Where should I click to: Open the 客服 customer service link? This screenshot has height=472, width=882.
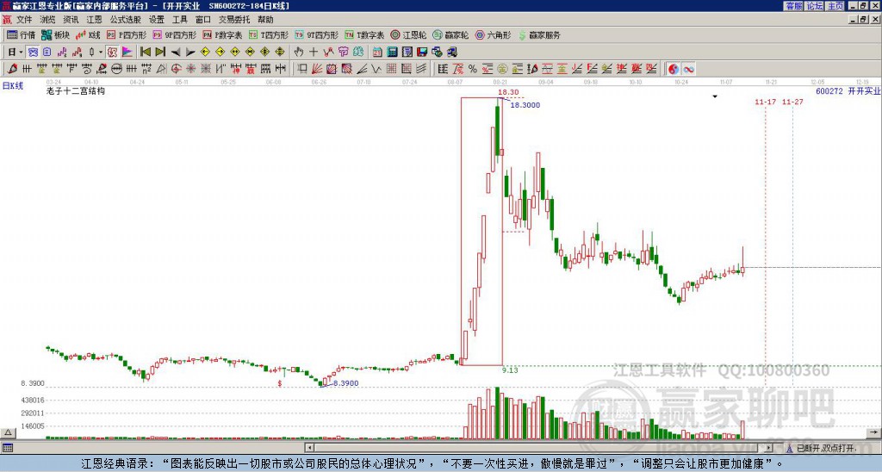[x=794, y=6]
